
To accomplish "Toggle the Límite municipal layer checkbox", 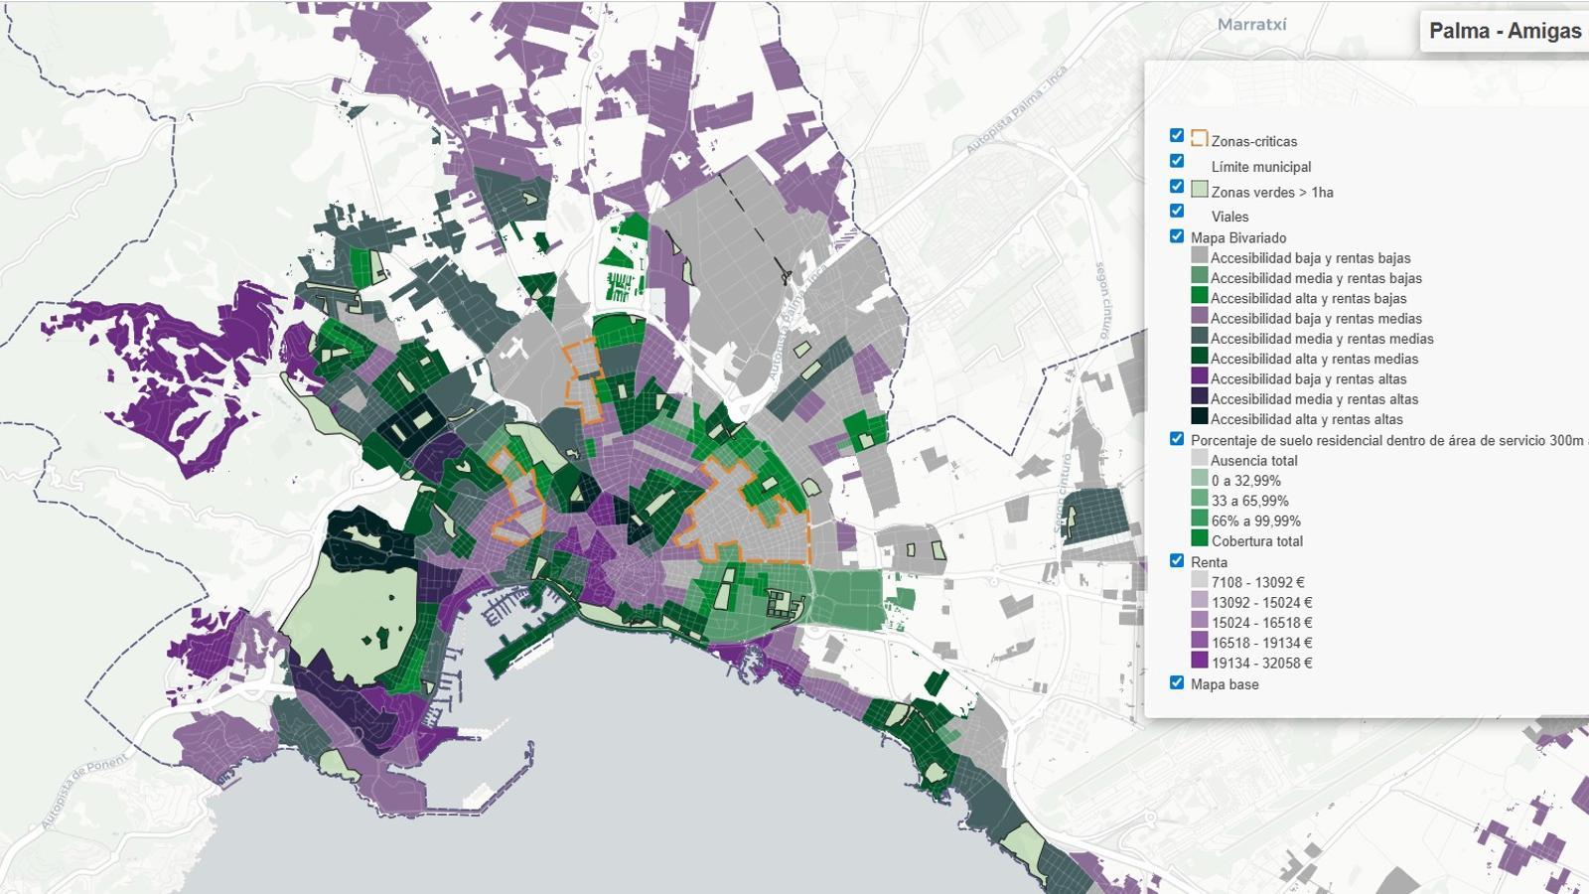I will 1177,161.
